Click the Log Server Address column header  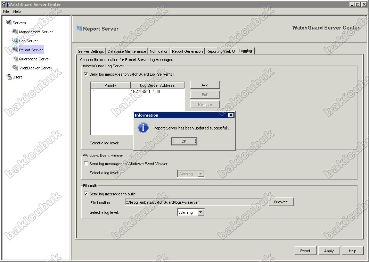point(157,85)
